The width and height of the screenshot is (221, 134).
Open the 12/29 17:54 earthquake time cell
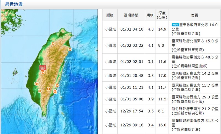click(132, 111)
